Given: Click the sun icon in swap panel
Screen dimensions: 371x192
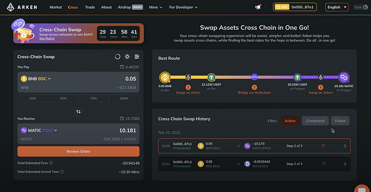Looking at the screenshot, I should click(127, 57).
